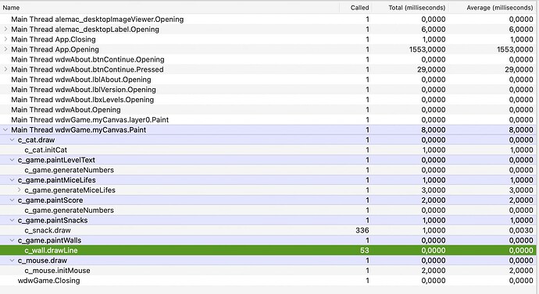Select the c_game.paintScore row text
Screen dimensions: 539x294
tap(50, 200)
